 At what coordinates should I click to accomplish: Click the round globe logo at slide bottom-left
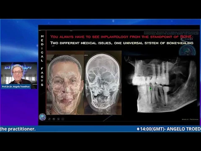42,117
